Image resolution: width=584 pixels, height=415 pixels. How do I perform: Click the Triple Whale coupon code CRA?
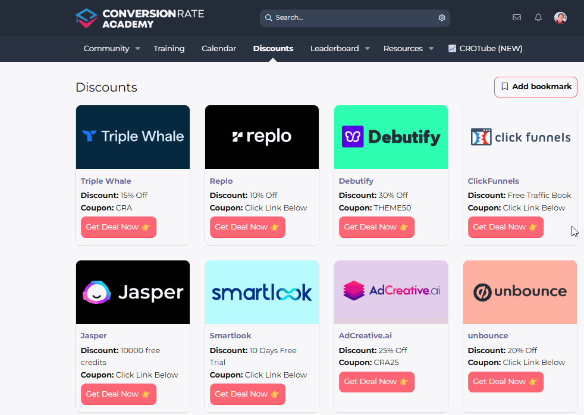pos(124,207)
